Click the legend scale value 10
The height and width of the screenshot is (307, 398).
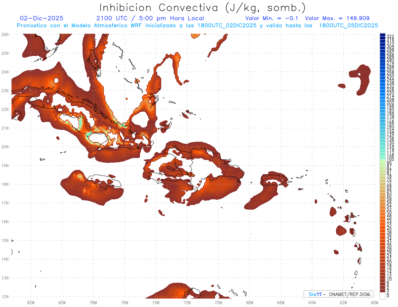pyautogui.click(x=389, y=279)
